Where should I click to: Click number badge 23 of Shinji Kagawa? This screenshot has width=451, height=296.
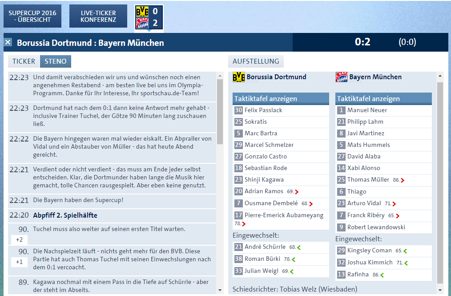tap(238, 180)
